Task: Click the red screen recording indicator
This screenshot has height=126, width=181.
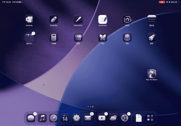Action: click(162, 2)
